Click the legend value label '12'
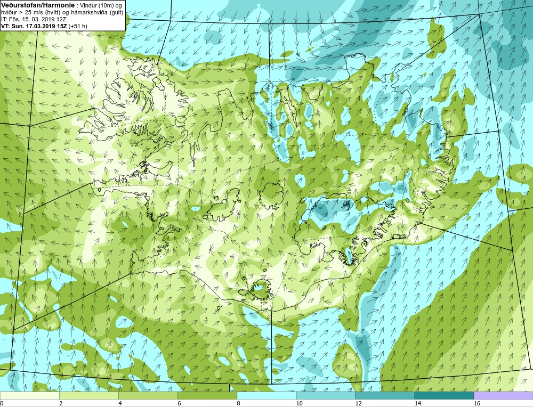This screenshot has height=407, width=533. 358,403
